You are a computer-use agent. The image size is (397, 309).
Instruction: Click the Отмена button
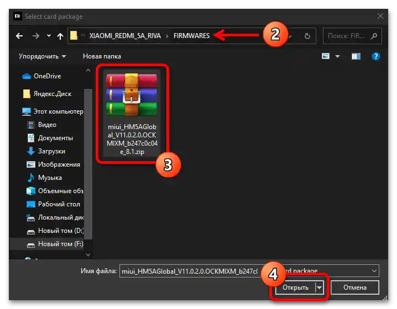pyautogui.click(x=355, y=287)
